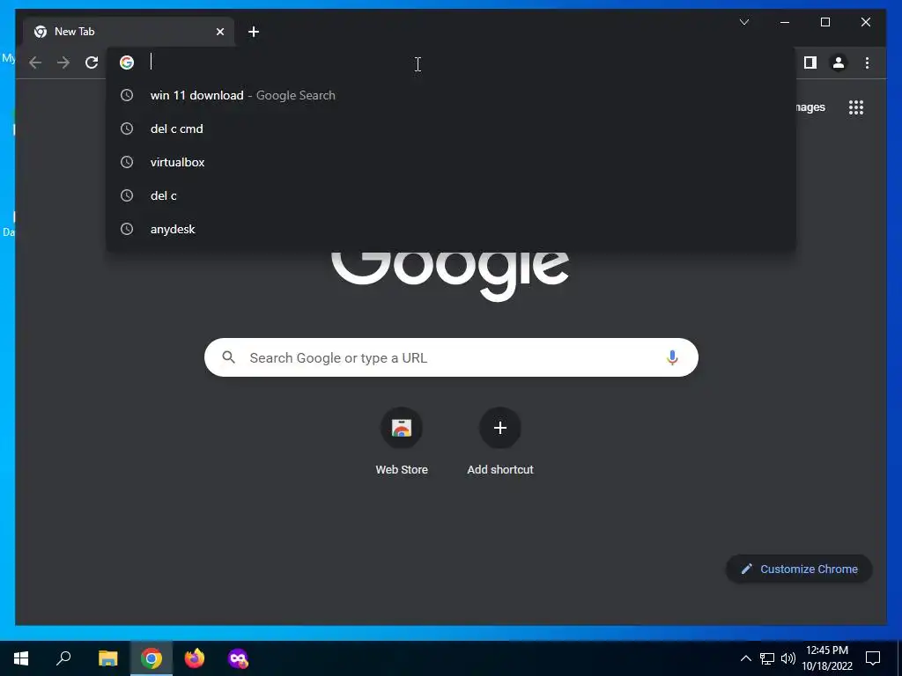Click the Chrome taskbar icon
The height and width of the screenshot is (676, 902).
coord(152,658)
